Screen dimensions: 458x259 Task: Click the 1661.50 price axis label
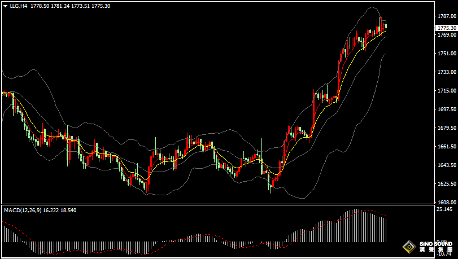coord(446,147)
